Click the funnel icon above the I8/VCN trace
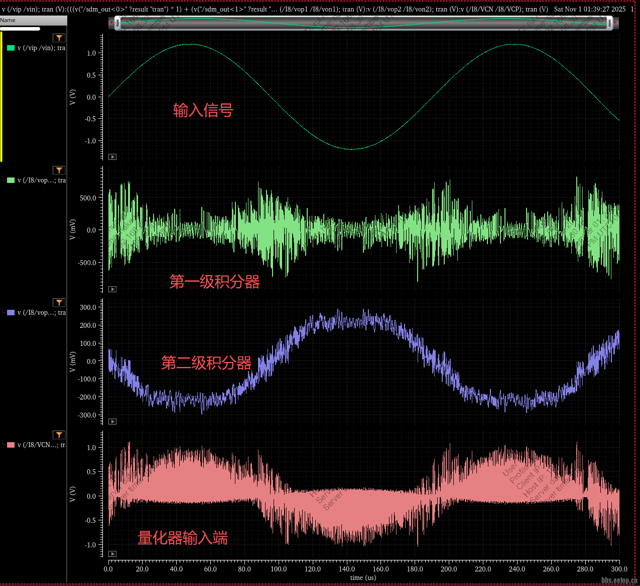Image resolution: width=640 pixels, height=586 pixels. pyautogui.click(x=59, y=435)
